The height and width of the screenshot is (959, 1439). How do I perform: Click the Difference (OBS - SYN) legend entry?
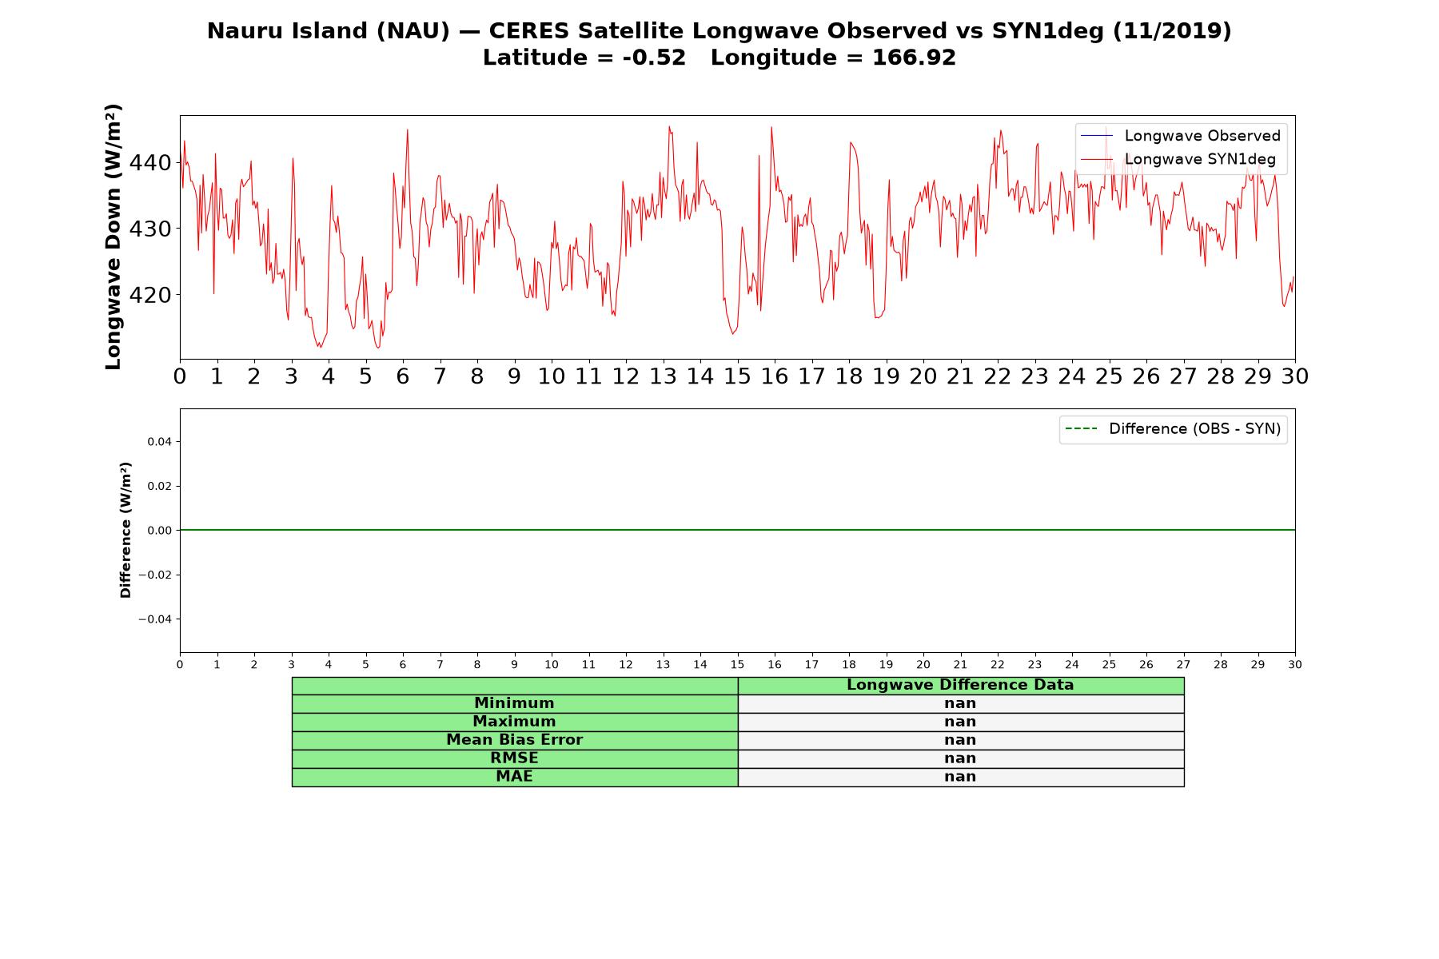1173,429
